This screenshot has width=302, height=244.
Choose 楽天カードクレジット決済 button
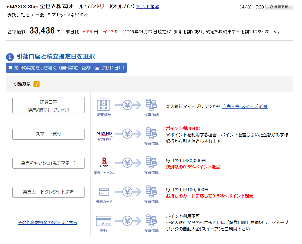(x=49, y=192)
